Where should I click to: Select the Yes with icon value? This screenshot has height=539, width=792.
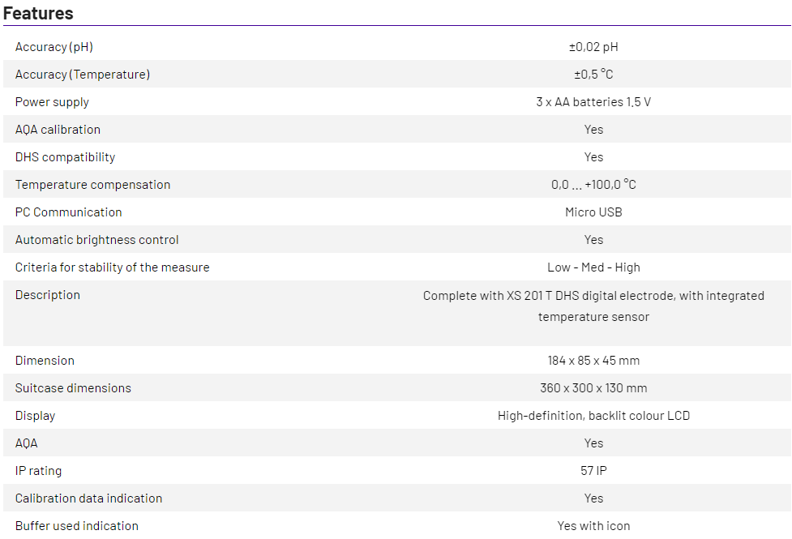point(593,526)
